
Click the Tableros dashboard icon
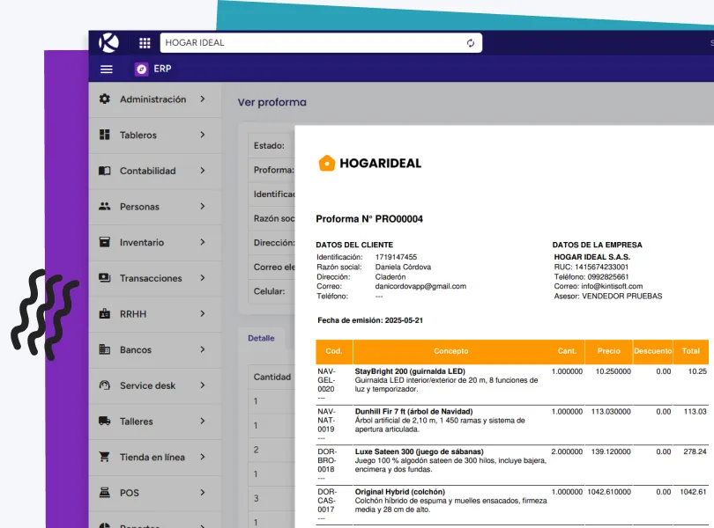click(105, 136)
